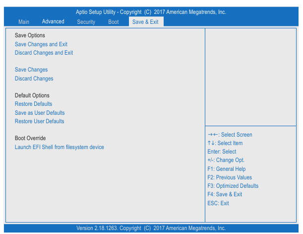Click the F1: General Help hint
303x234 pixels.
[227, 169]
